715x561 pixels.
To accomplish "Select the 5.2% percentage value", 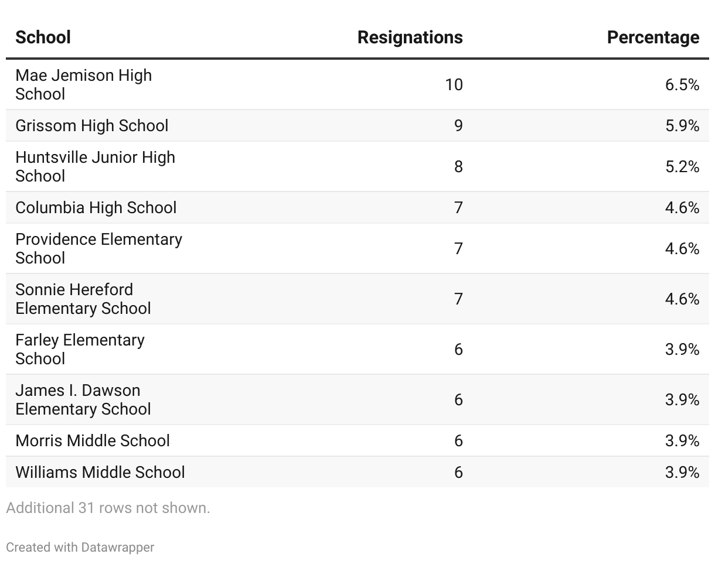I will click(682, 166).
